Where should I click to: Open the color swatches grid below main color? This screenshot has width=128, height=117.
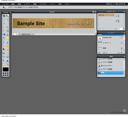click(x=6, y=74)
